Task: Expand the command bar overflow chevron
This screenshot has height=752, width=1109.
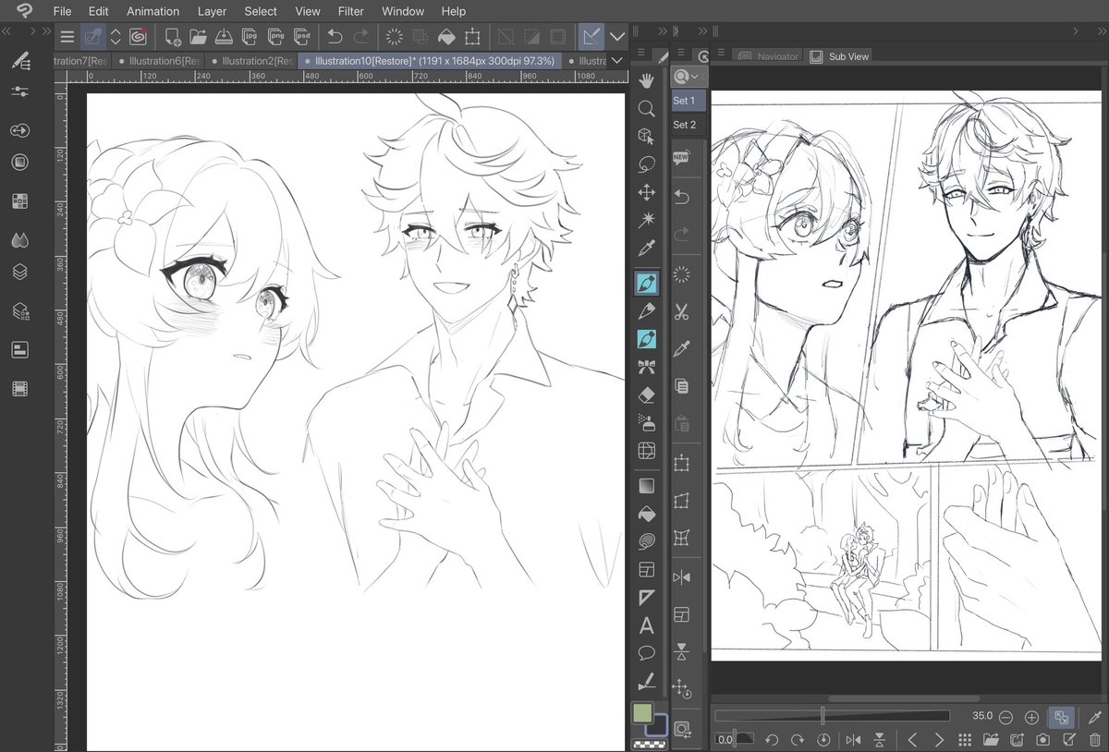Action: [x=616, y=37]
